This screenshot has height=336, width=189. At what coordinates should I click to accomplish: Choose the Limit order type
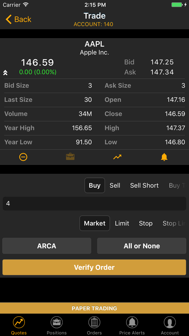(122, 223)
